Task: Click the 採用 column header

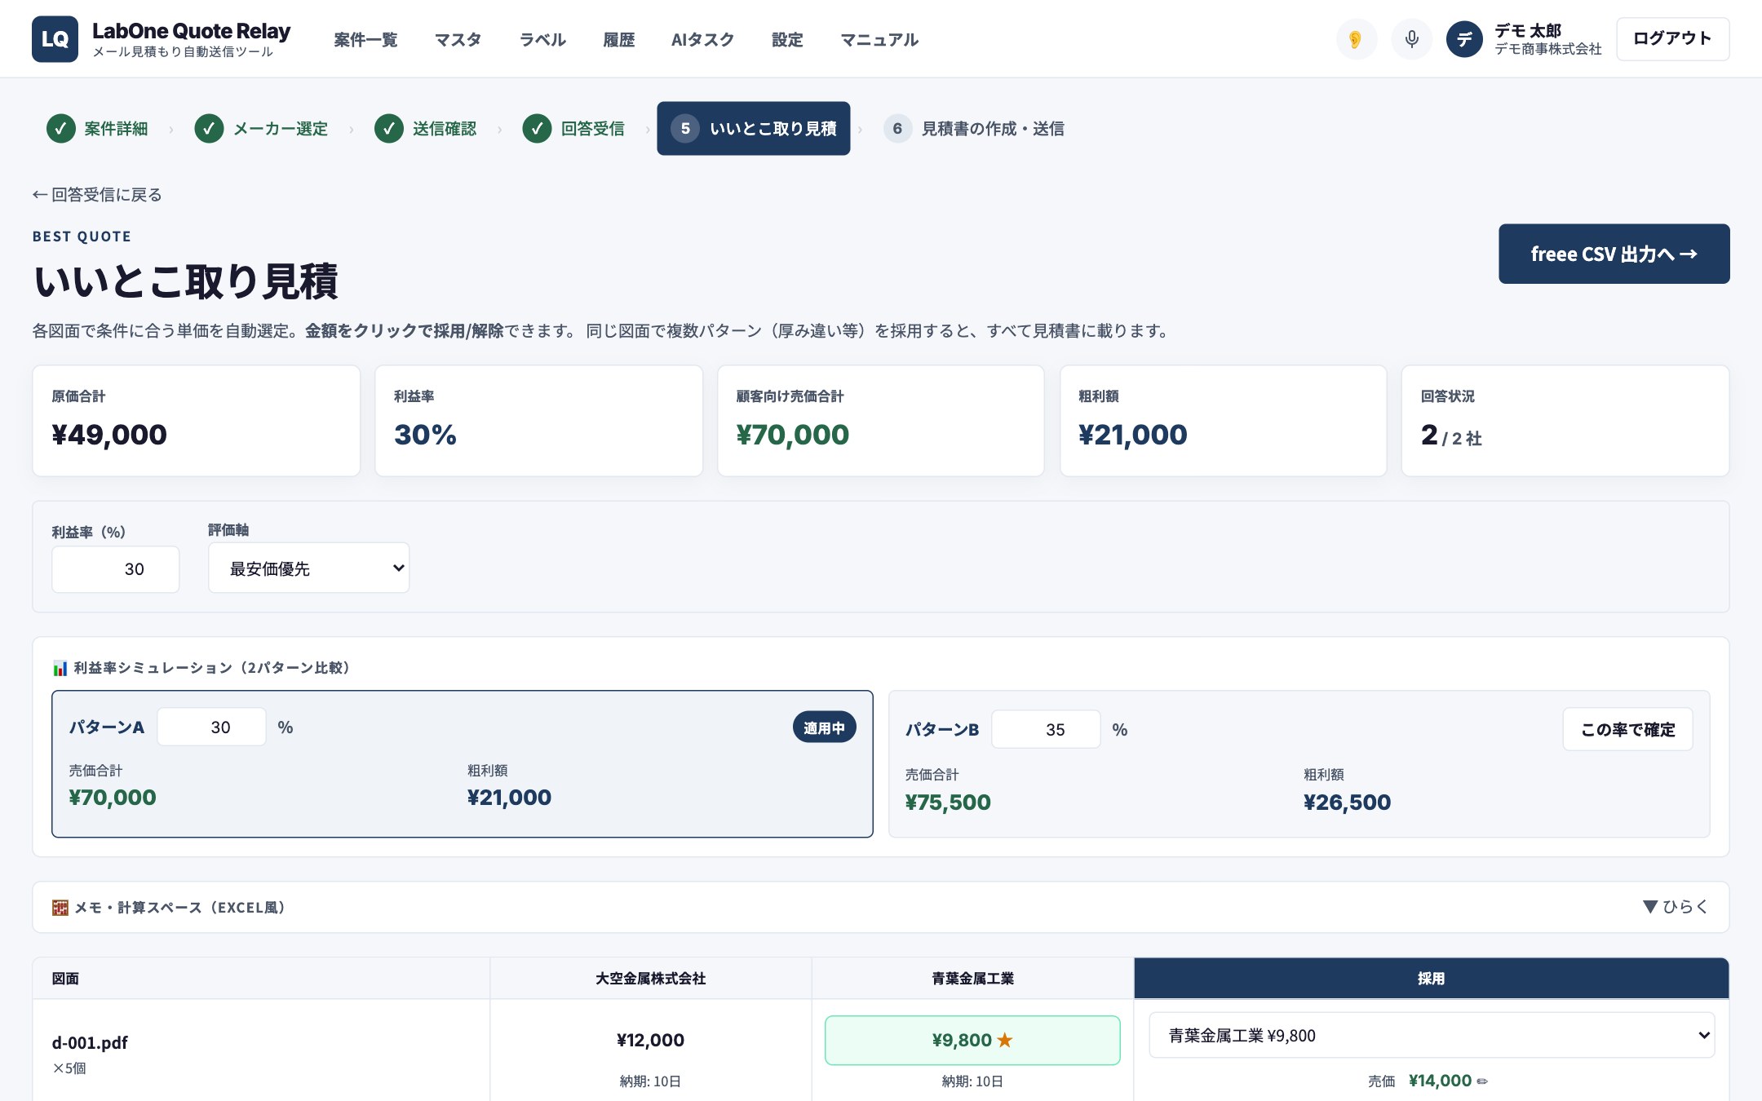Action: coord(1431,978)
